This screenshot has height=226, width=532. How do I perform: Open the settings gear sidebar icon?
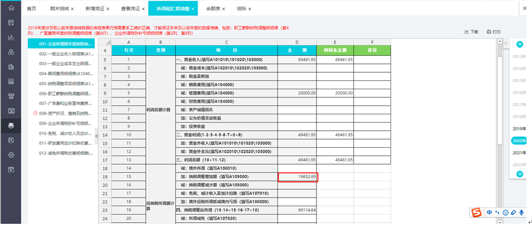tap(11, 155)
